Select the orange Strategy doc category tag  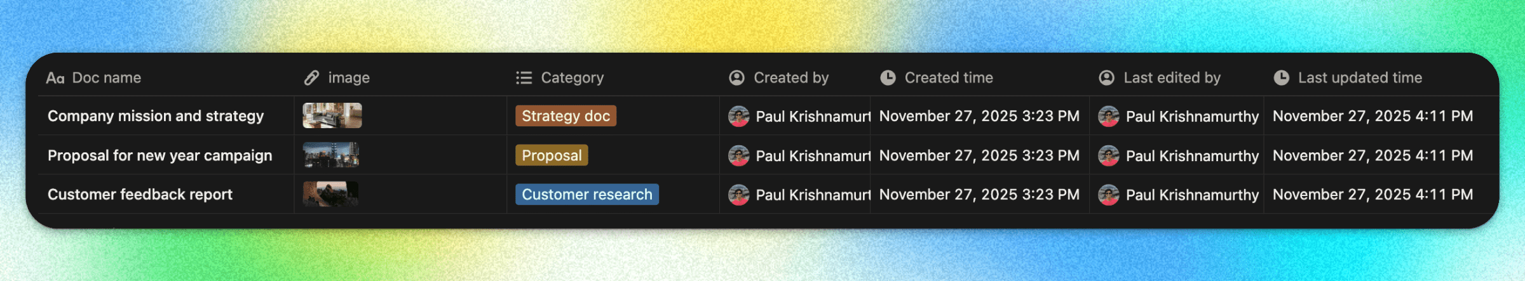(566, 116)
